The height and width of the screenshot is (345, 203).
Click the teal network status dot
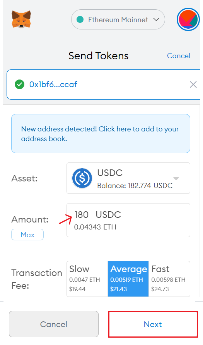[80, 20]
